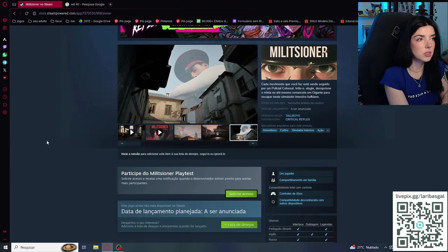This screenshot has height=252, width=448.
Task: Click the GX Control icon at sidebar bottom
Action: 5,232
